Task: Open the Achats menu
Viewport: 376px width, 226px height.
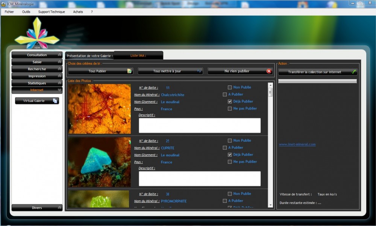Action: pyautogui.click(x=78, y=12)
